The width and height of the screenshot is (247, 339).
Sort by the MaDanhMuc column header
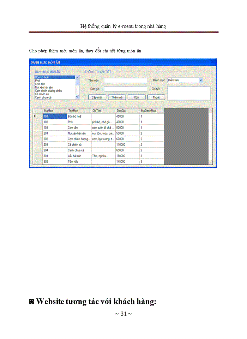(x=152, y=111)
